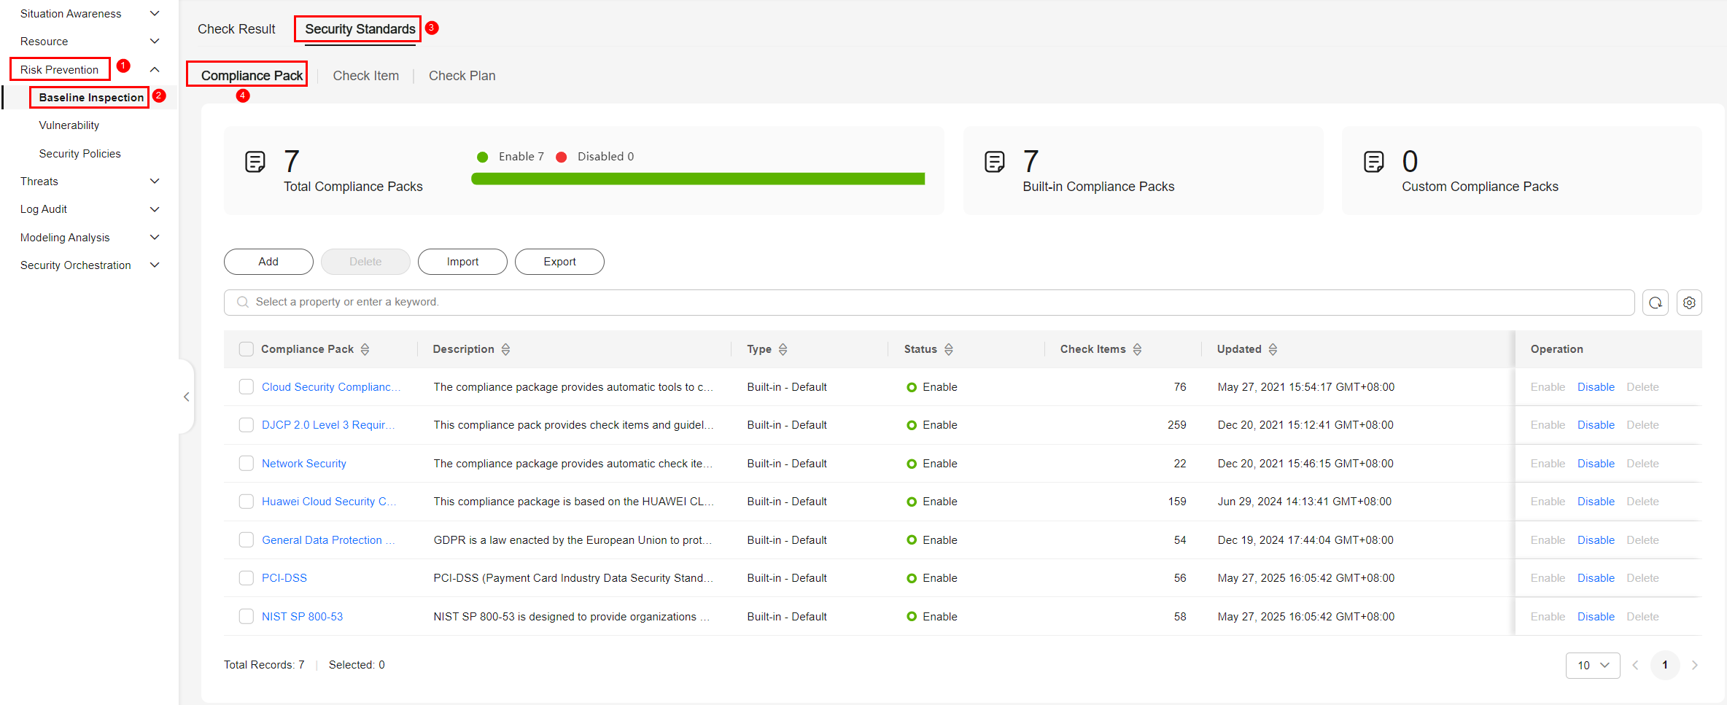Switch to Check Result tab

pyautogui.click(x=236, y=29)
